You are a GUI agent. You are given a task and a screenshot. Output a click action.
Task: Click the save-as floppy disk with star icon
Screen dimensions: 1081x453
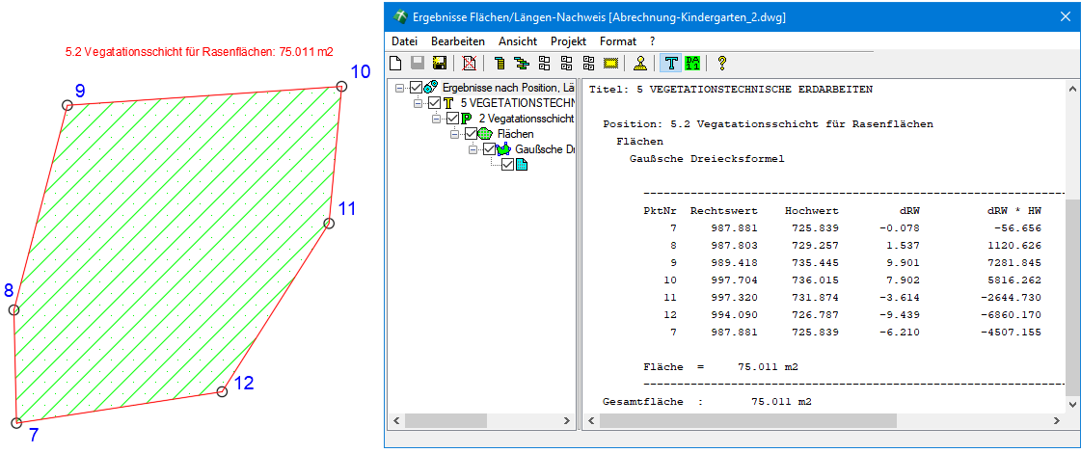point(440,64)
